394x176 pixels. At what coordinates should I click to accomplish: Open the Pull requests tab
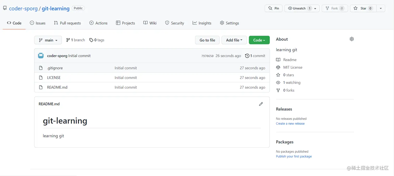[x=67, y=23]
